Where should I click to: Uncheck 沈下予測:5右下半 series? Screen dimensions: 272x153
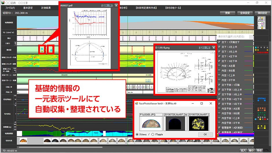[219, 104]
